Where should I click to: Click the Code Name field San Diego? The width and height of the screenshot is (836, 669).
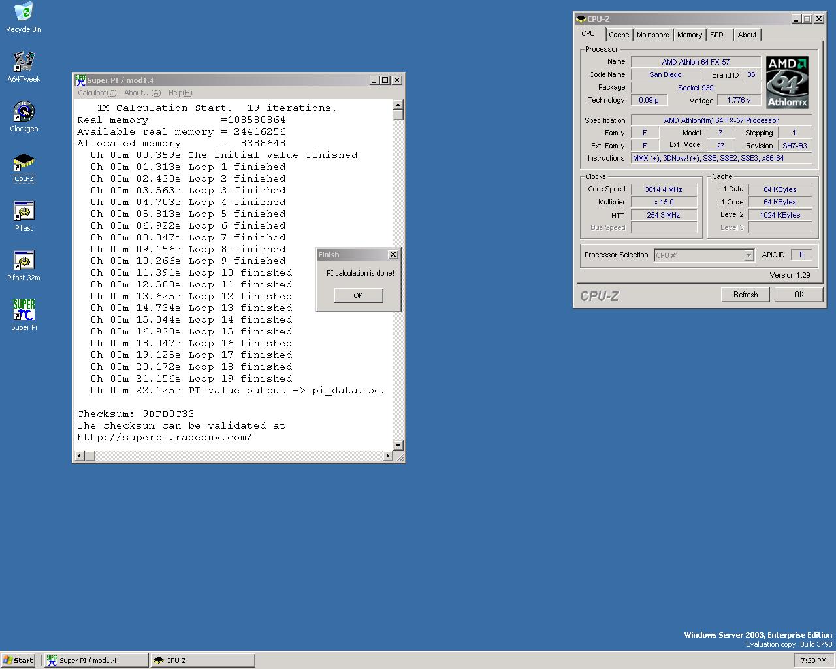click(x=666, y=74)
